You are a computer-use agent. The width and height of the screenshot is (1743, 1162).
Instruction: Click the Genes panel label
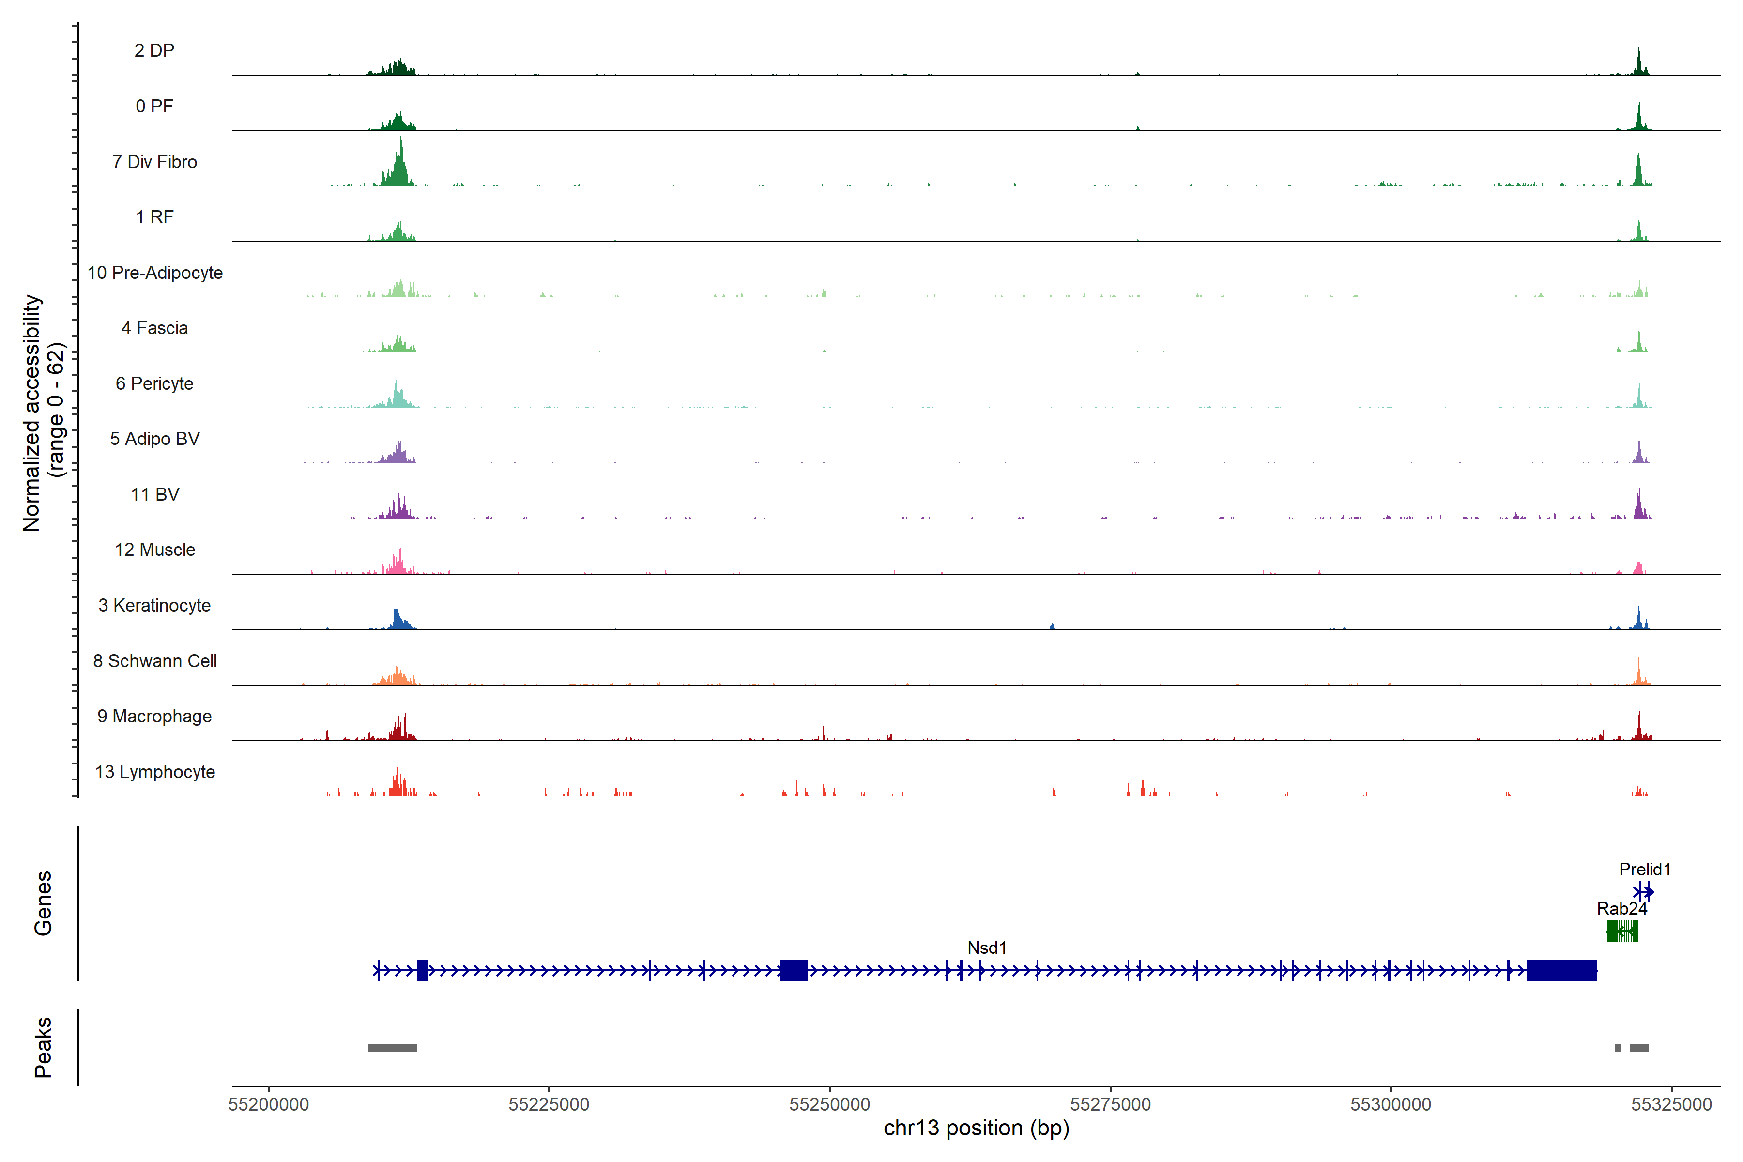point(43,902)
